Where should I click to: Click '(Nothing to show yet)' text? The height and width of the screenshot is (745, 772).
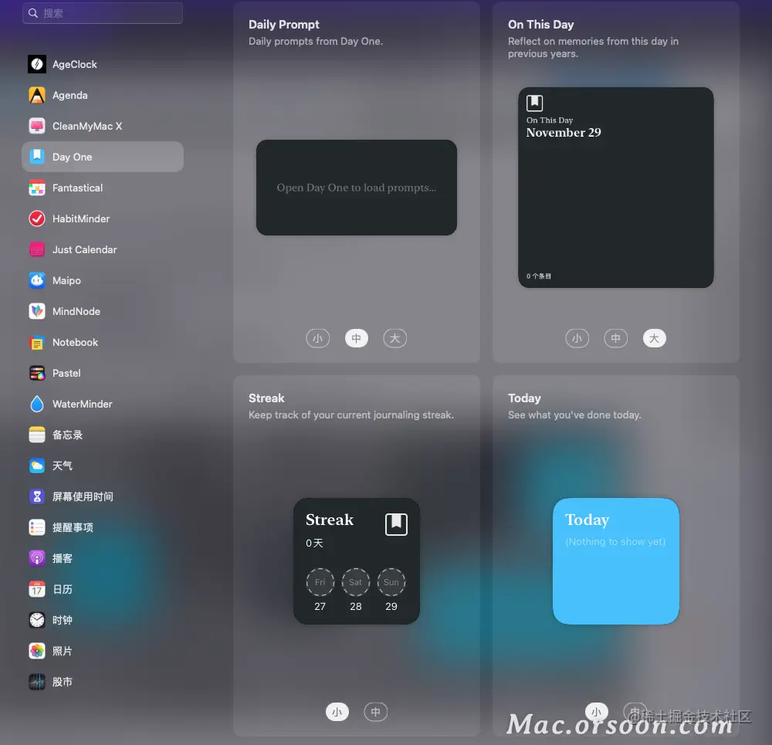(615, 542)
